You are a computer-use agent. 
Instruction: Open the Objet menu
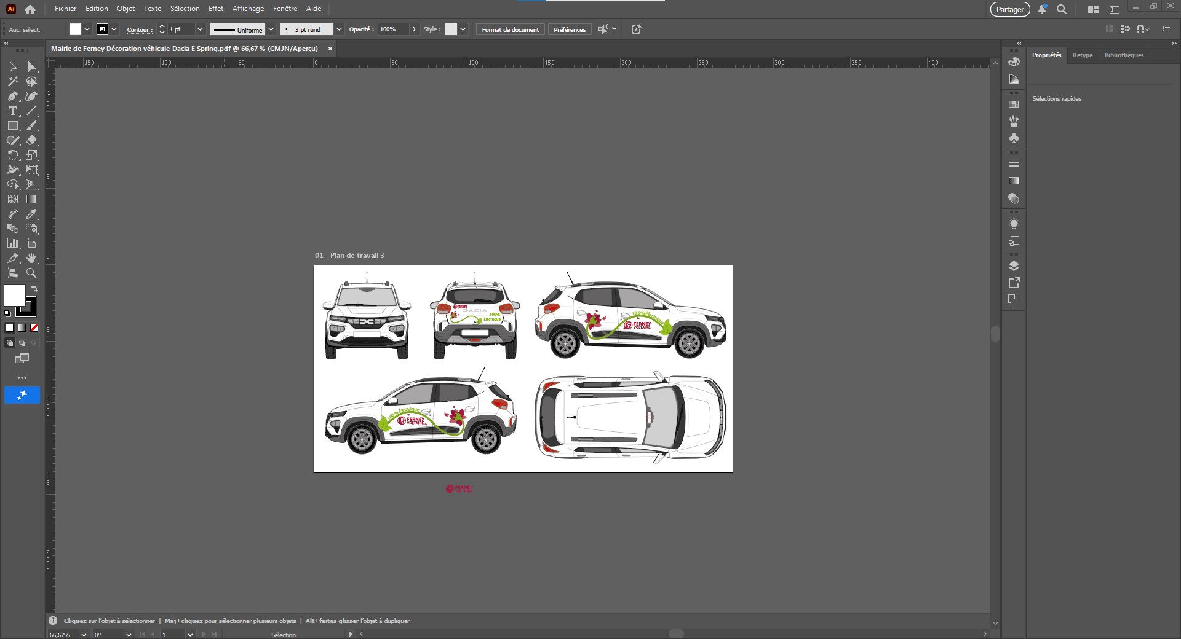(x=125, y=9)
